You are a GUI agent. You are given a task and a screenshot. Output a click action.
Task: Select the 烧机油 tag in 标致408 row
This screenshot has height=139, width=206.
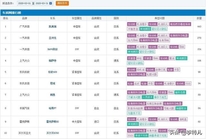141,70
